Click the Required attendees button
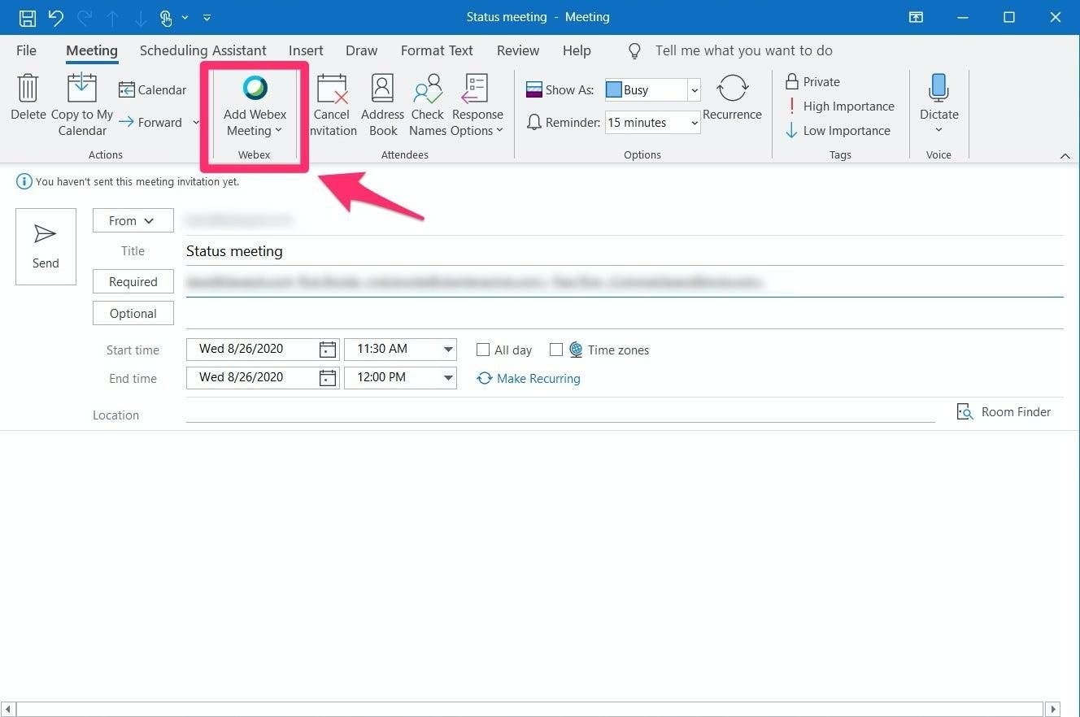 (x=133, y=281)
